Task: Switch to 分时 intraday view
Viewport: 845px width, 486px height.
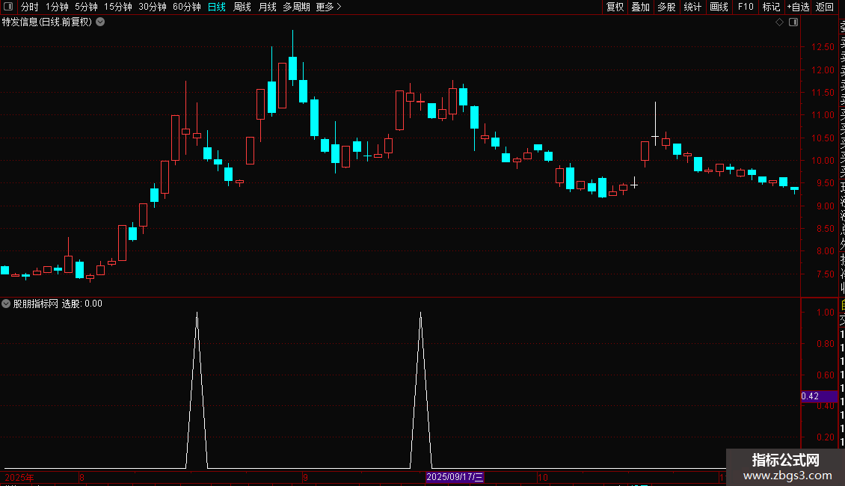Action: 30,7
